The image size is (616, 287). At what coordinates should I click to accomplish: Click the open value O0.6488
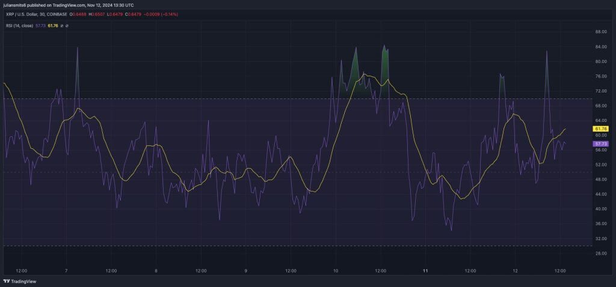pyautogui.click(x=79, y=14)
